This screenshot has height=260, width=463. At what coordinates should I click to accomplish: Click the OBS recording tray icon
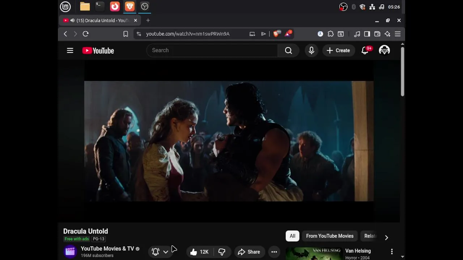click(x=343, y=7)
